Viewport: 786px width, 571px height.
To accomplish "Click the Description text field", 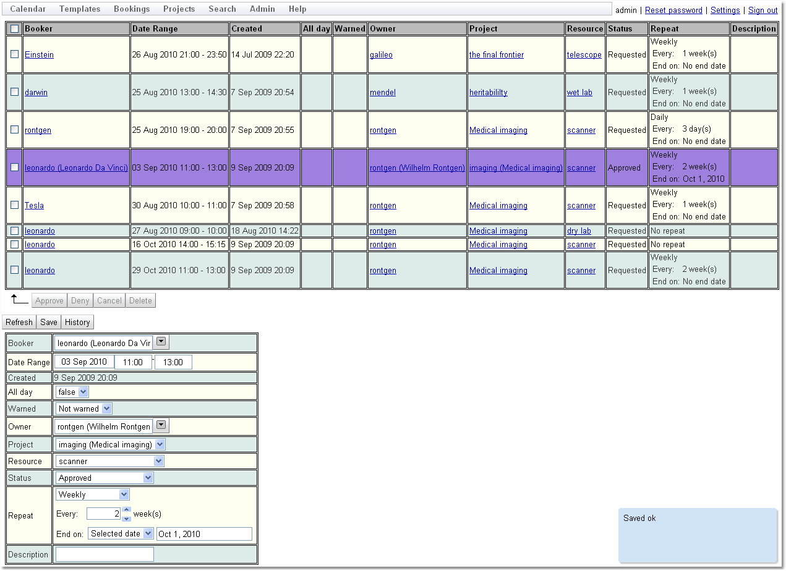I will (105, 554).
